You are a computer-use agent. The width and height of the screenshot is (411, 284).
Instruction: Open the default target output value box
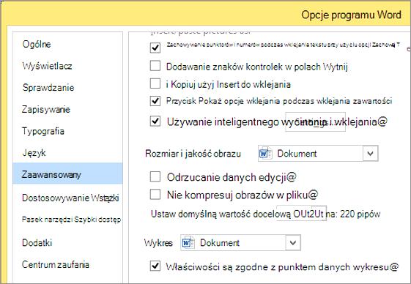click(301, 213)
